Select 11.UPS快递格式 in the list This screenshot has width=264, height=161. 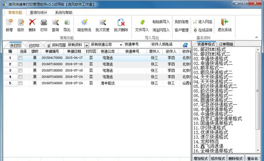coord(209,128)
